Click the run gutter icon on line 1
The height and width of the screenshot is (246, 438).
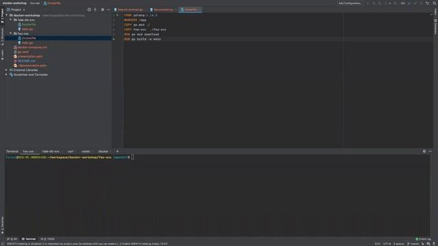click(118, 15)
